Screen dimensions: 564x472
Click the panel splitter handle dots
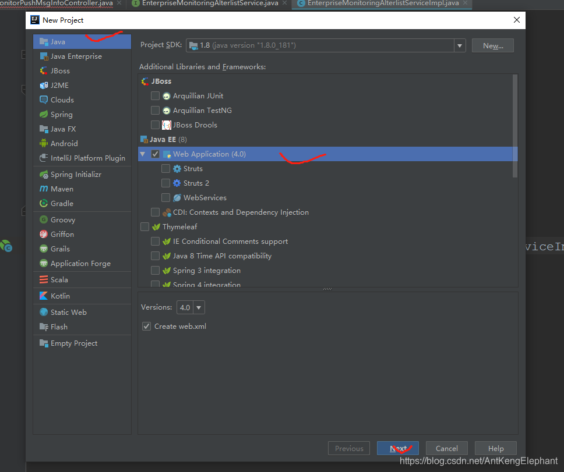click(327, 289)
